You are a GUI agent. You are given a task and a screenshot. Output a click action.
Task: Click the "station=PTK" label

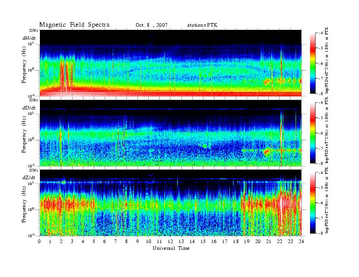pos(202,25)
